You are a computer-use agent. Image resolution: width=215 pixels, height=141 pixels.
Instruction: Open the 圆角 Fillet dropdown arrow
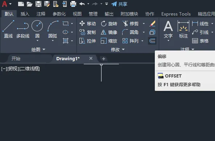click(x=144, y=32)
